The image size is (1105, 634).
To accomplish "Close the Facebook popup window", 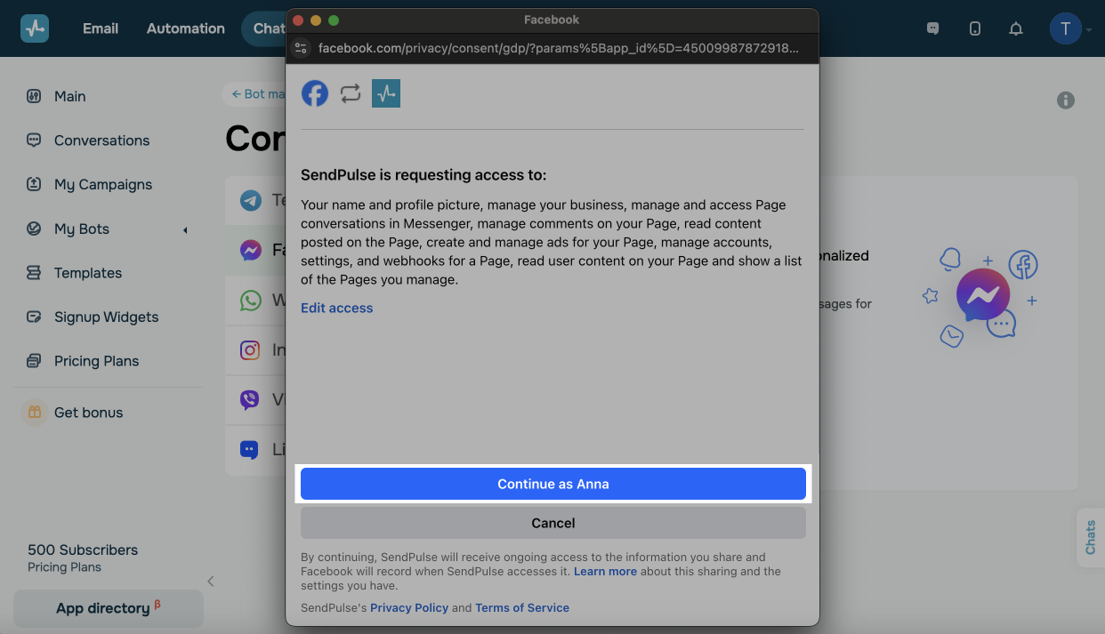I will (298, 20).
